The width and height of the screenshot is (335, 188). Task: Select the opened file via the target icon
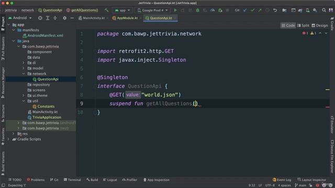point(40,18)
